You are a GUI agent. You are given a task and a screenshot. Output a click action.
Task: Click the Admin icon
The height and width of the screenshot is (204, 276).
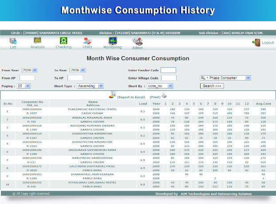pos(137,41)
